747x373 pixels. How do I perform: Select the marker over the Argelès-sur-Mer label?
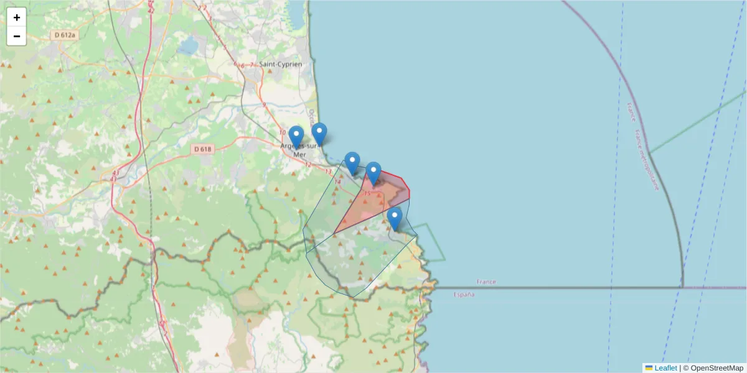296,137
